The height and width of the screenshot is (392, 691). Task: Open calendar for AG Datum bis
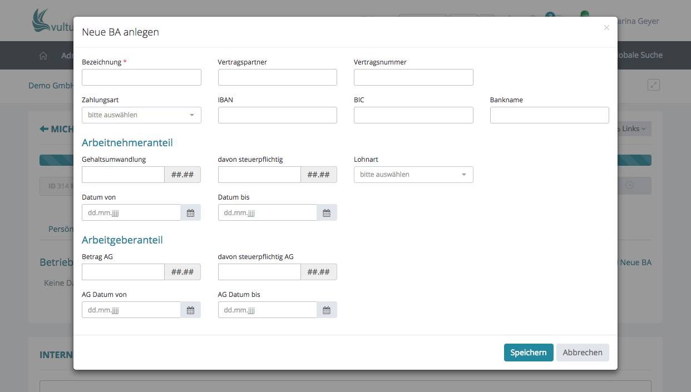pyautogui.click(x=327, y=310)
